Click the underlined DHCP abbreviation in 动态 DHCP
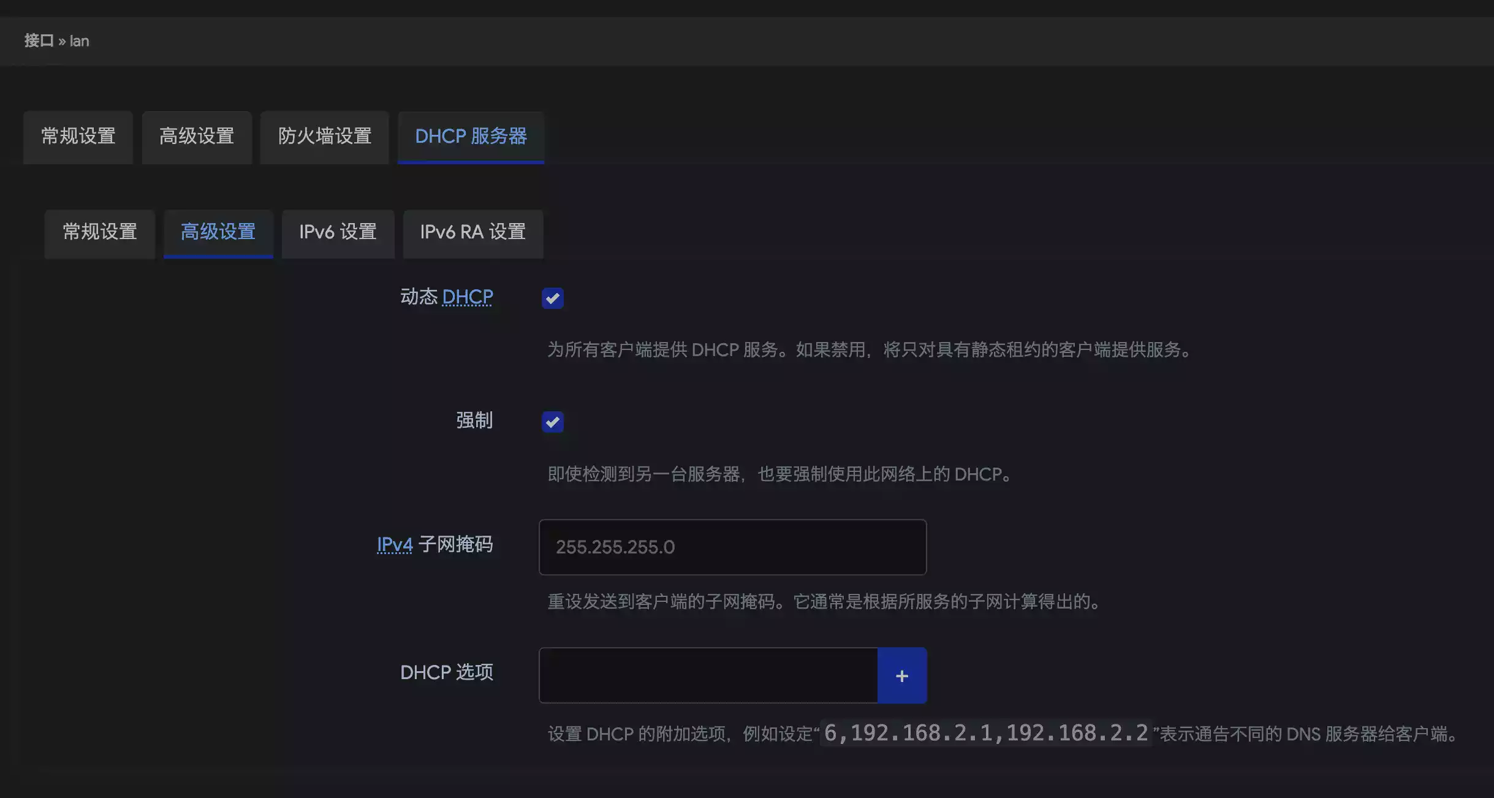Image resolution: width=1494 pixels, height=798 pixels. click(x=467, y=297)
